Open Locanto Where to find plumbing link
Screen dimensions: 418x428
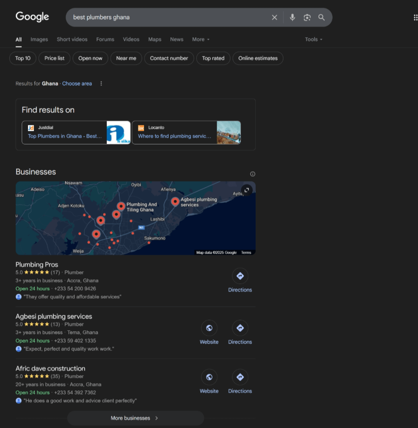(x=175, y=136)
